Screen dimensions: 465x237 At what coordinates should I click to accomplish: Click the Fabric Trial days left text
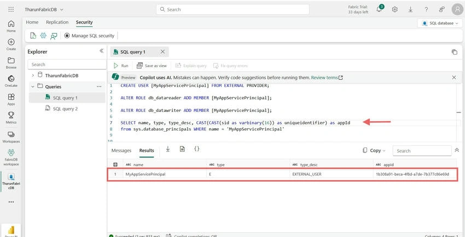click(358, 9)
